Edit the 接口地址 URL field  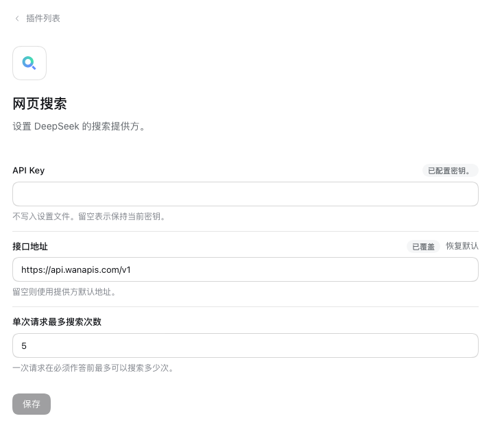click(x=245, y=269)
